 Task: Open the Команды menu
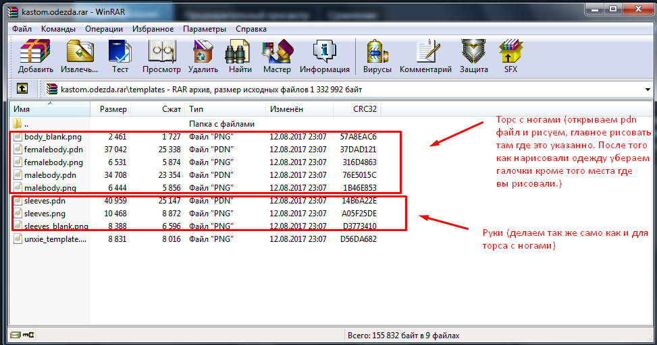coord(58,29)
